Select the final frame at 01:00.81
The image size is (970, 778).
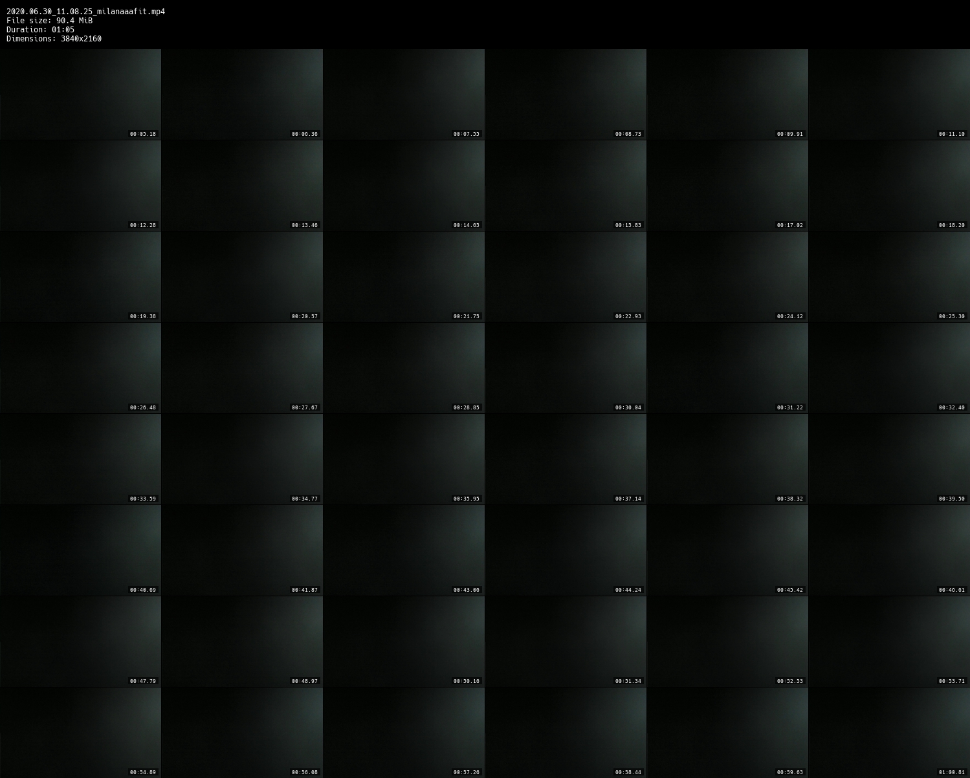point(889,733)
